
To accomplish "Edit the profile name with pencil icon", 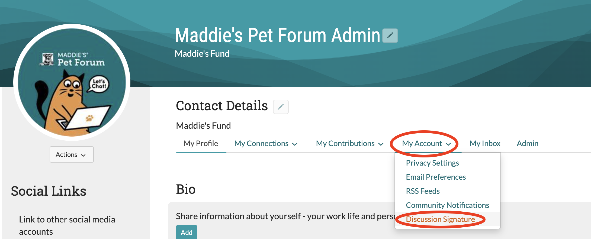I will [390, 35].
